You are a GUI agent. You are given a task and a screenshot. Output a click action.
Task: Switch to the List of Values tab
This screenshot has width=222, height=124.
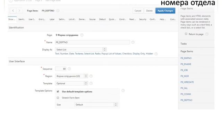[x=72, y=19]
